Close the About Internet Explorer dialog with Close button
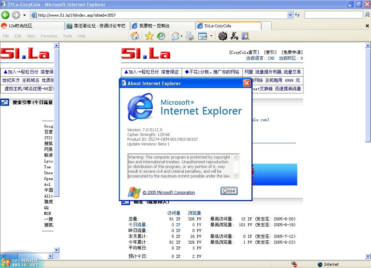This screenshot has width=371, height=268. pos(229,191)
